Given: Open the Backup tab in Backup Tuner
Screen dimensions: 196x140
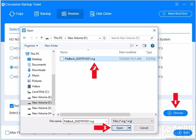Looking at the screenshot, I should [42, 14].
